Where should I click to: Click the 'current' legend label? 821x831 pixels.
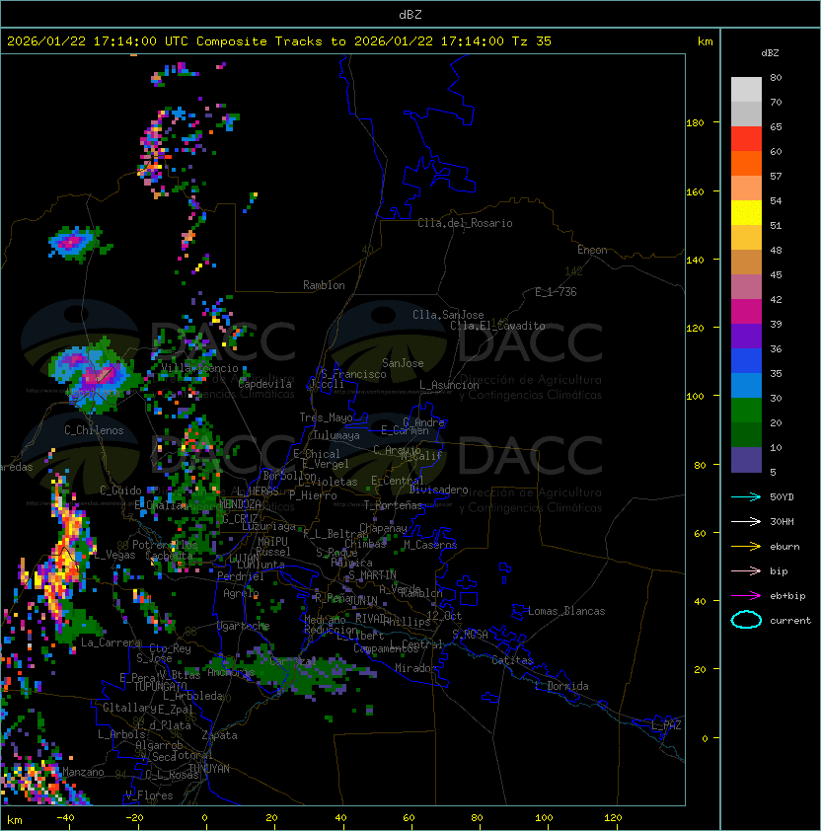click(790, 621)
